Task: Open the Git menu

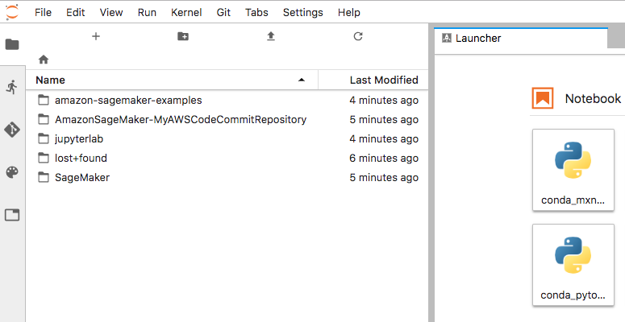Action: coord(223,12)
